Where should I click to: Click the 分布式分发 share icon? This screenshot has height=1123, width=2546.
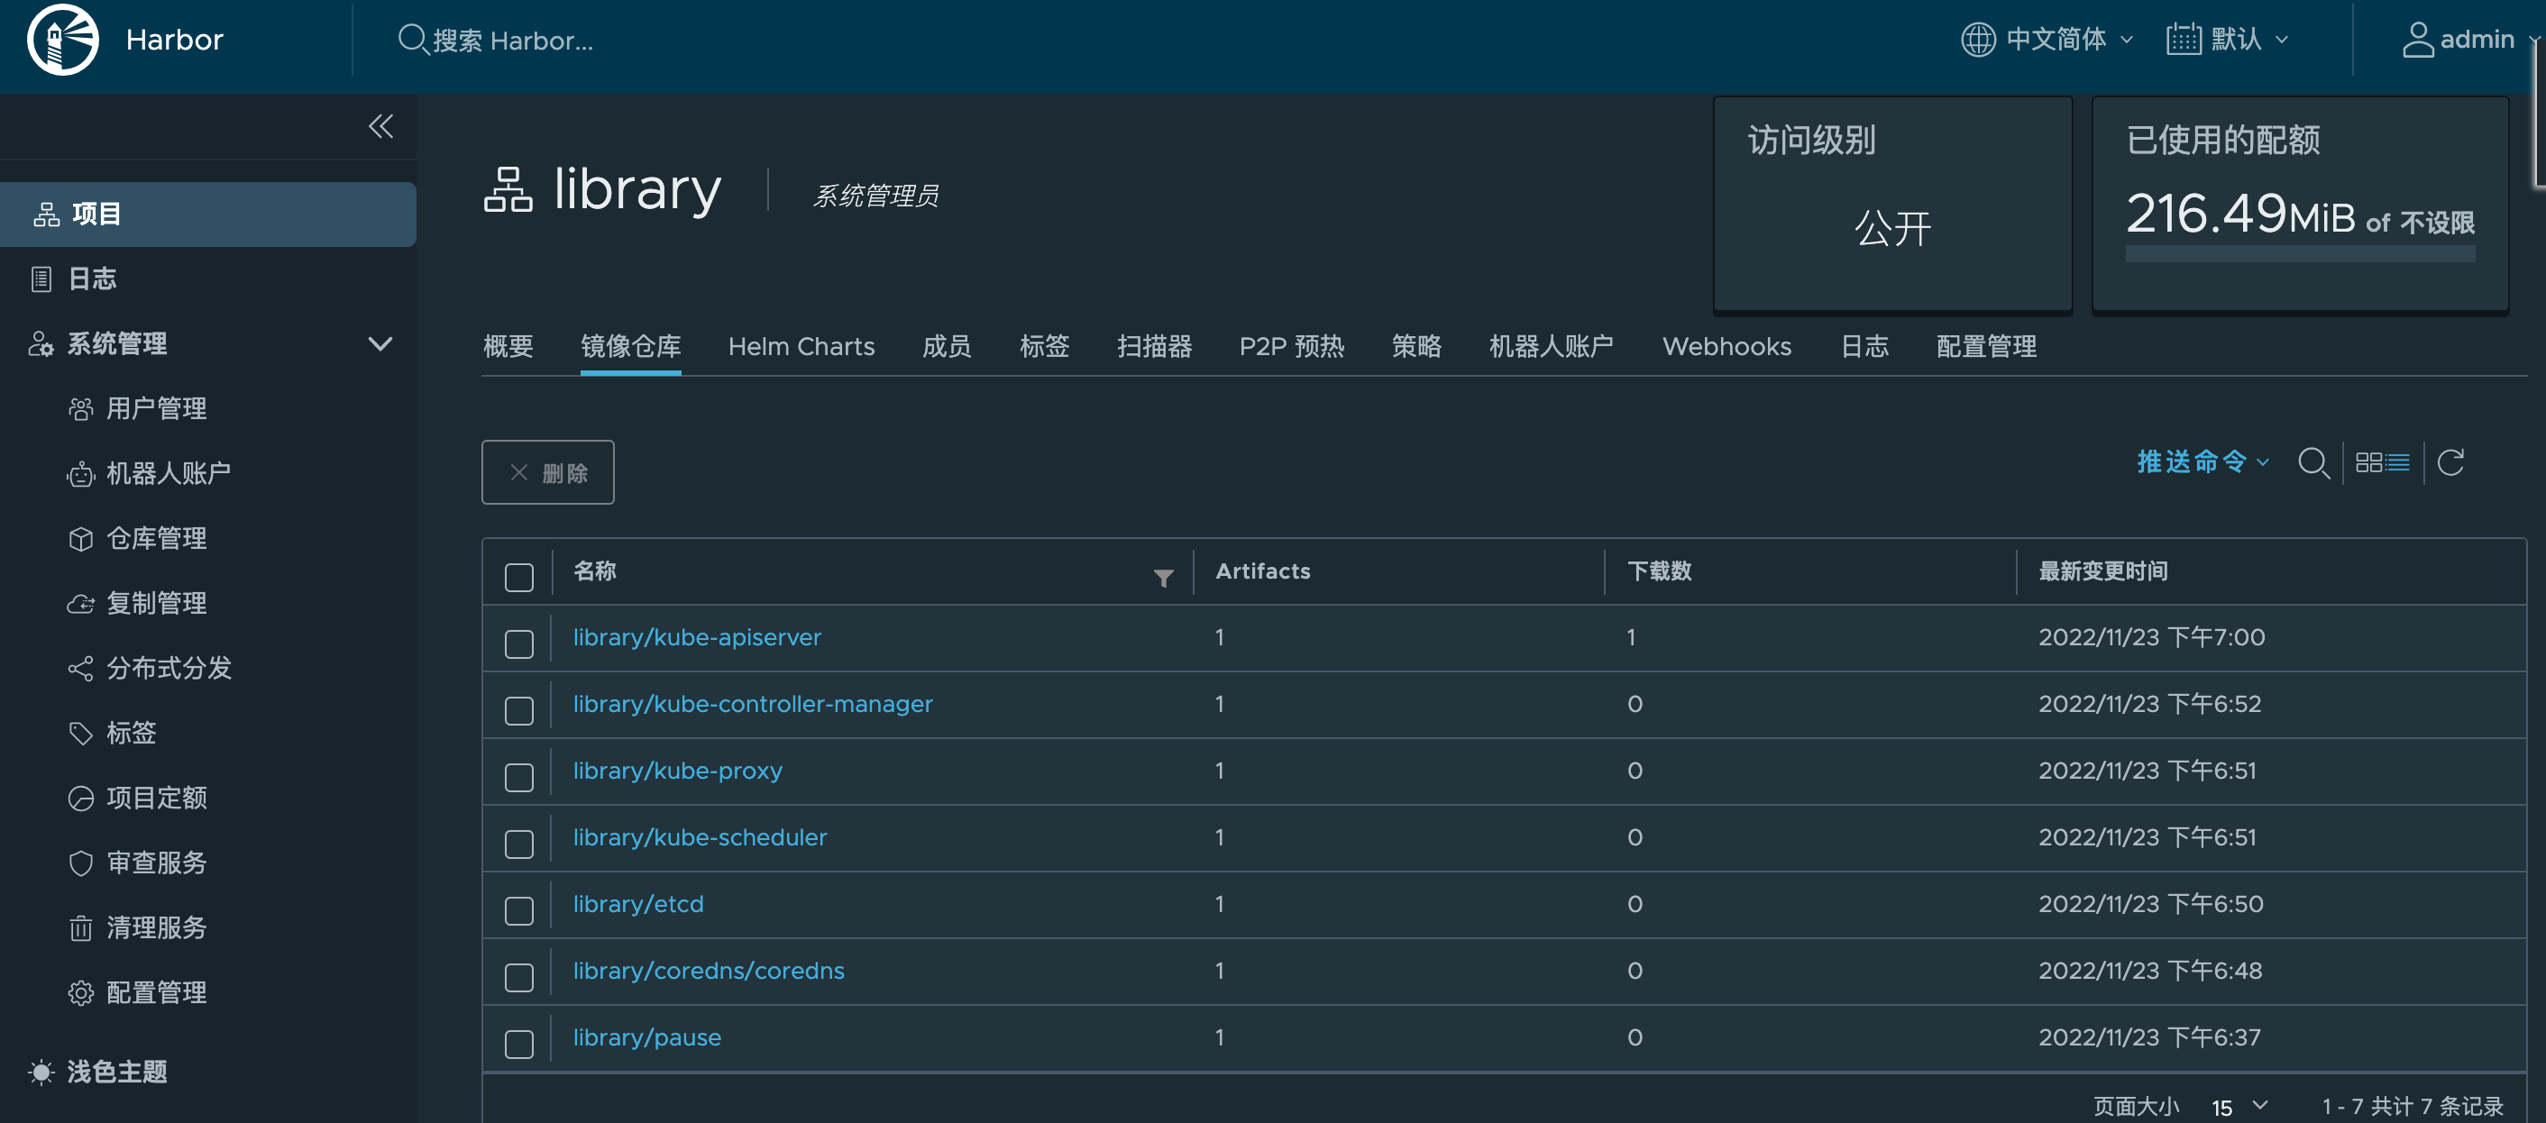(x=81, y=669)
